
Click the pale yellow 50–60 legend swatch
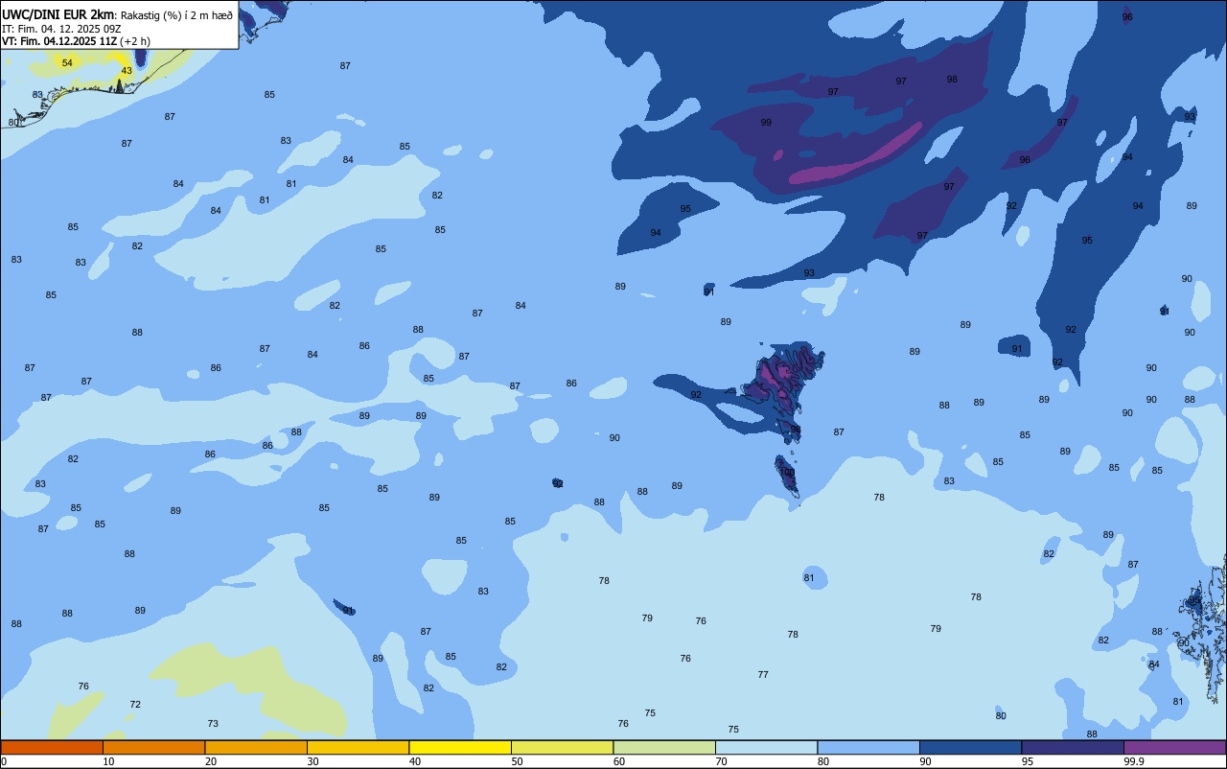point(562,747)
